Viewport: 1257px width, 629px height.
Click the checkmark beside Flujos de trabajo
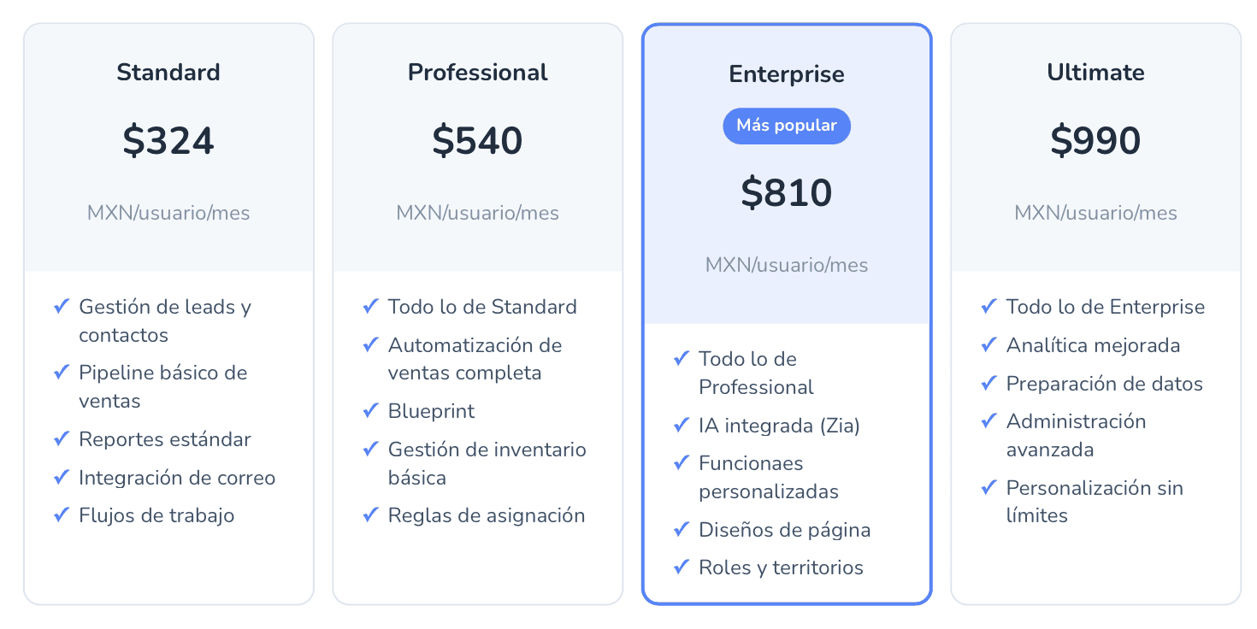[x=62, y=514]
